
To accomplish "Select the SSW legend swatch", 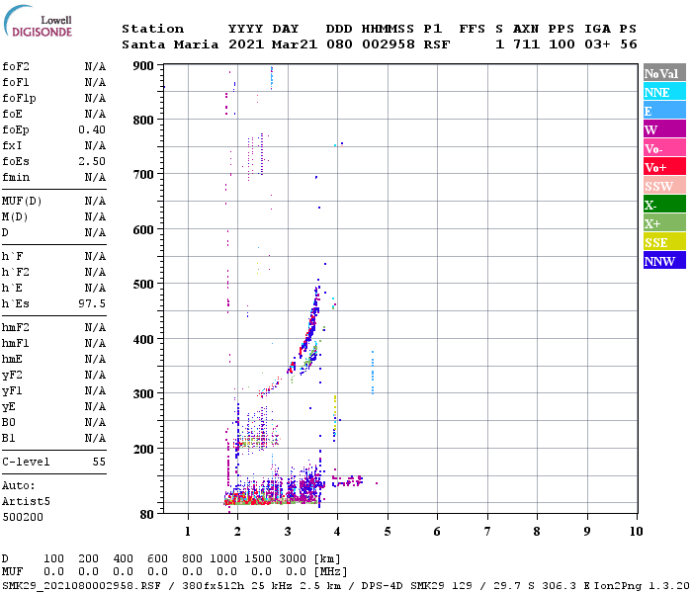I will (x=664, y=186).
